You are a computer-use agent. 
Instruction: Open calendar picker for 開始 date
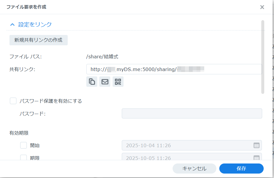256,145
